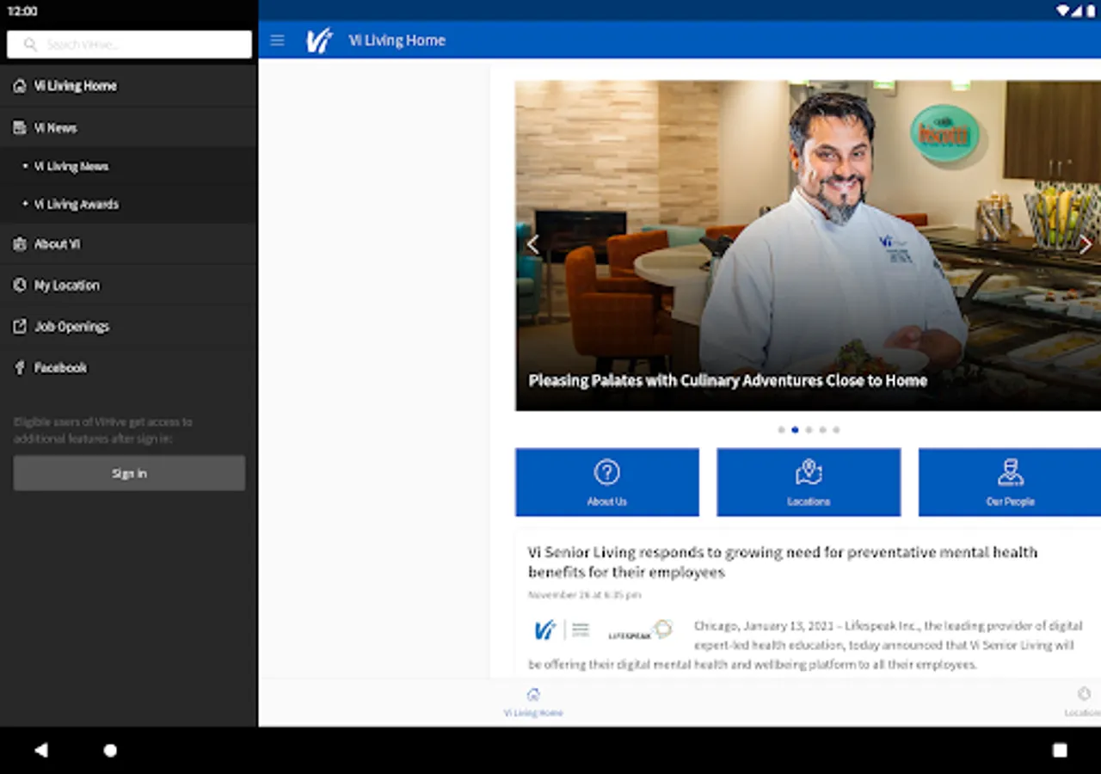Screen dimensions: 1101x774
Task: Click the Sign in button
Action: click(129, 473)
